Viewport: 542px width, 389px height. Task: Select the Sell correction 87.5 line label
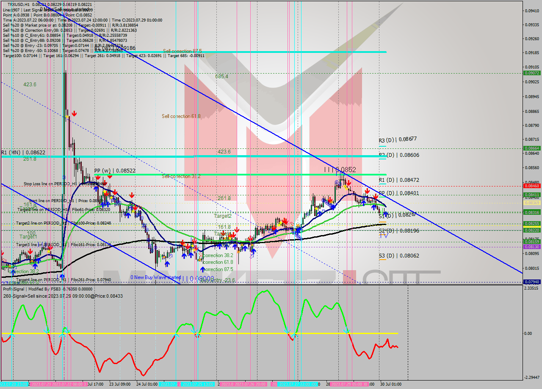(x=183, y=51)
